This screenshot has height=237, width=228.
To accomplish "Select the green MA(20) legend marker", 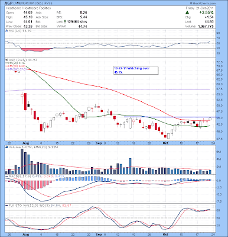I will (x=6, y=63).
